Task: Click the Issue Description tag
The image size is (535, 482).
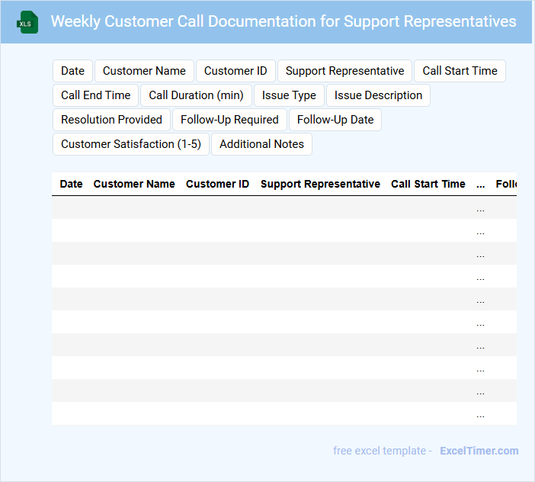Action: (x=378, y=95)
